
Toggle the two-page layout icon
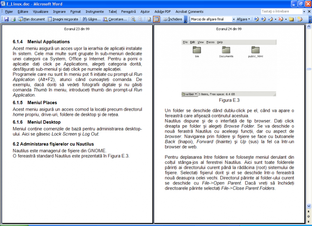[x=156, y=19]
